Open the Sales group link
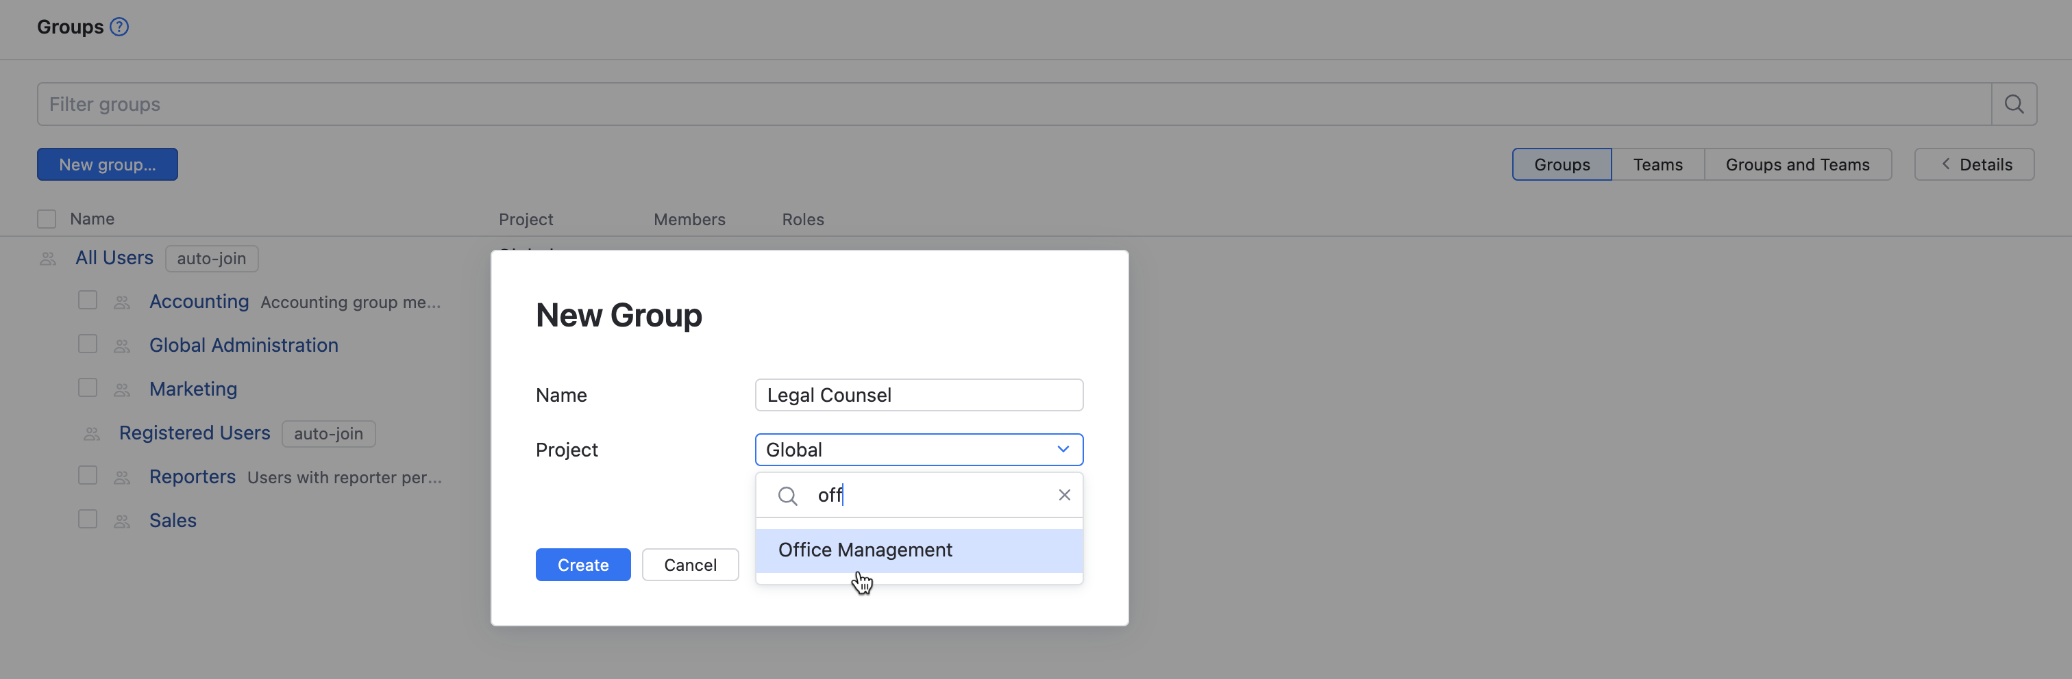 pyautogui.click(x=173, y=521)
